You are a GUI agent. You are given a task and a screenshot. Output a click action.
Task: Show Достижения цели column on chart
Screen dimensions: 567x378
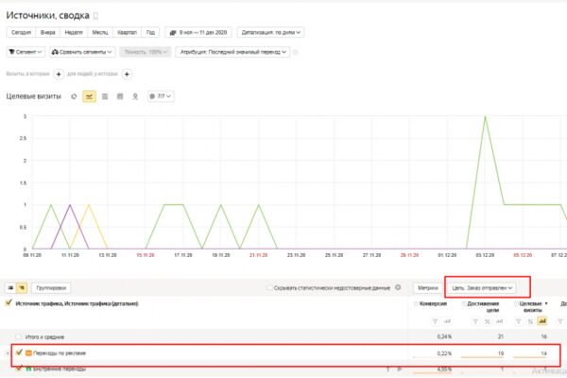(499, 321)
